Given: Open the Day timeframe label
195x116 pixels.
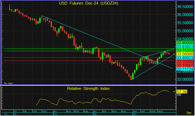Looking at the screenshot, I should coord(188,113).
